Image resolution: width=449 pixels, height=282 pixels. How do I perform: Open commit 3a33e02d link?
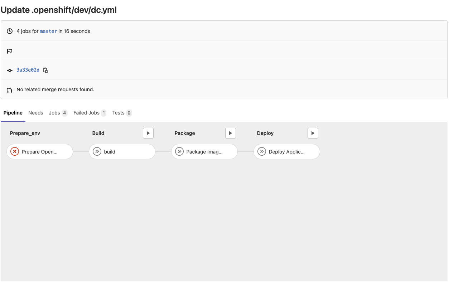click(28, 70)
